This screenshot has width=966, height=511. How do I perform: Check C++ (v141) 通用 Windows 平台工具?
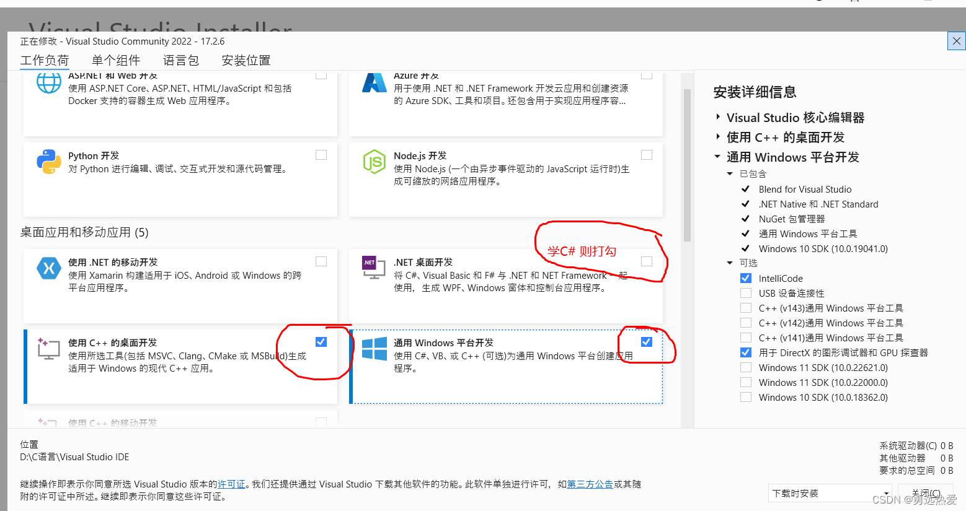coord(746,338)
